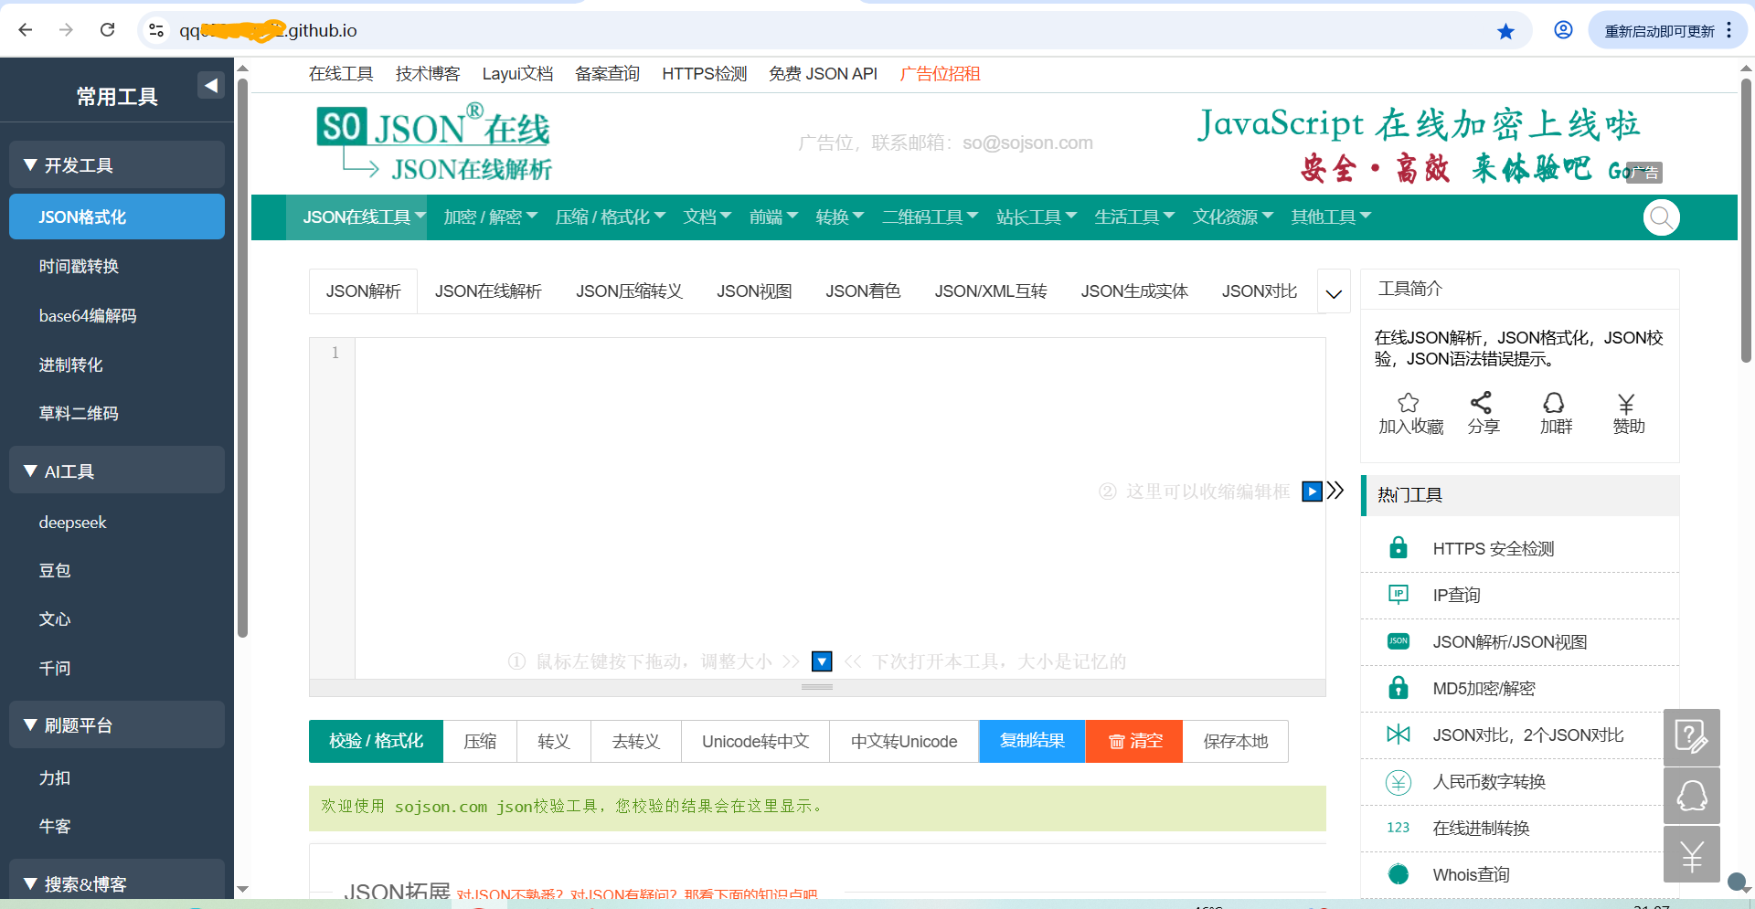This screenshot has width=1755, height=909.
Task: Click the JSON对比 compare icon
Action: [1399, 735]
